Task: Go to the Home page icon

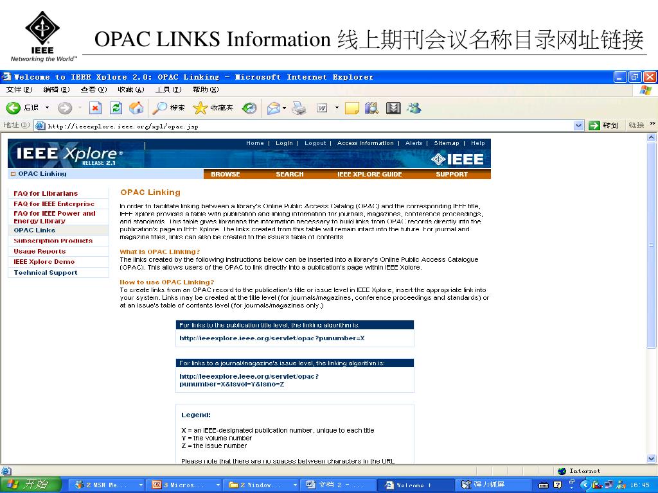Action: point(136,108)
